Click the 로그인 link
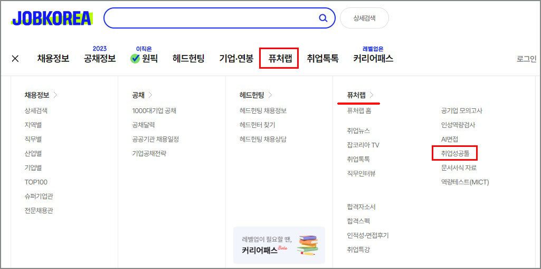Viewport: 541px width, 269px height. (x=527, y=59)
